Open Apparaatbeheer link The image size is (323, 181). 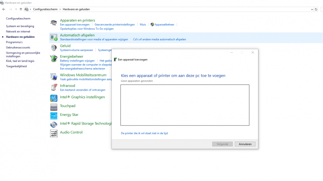tap(164, 25)
